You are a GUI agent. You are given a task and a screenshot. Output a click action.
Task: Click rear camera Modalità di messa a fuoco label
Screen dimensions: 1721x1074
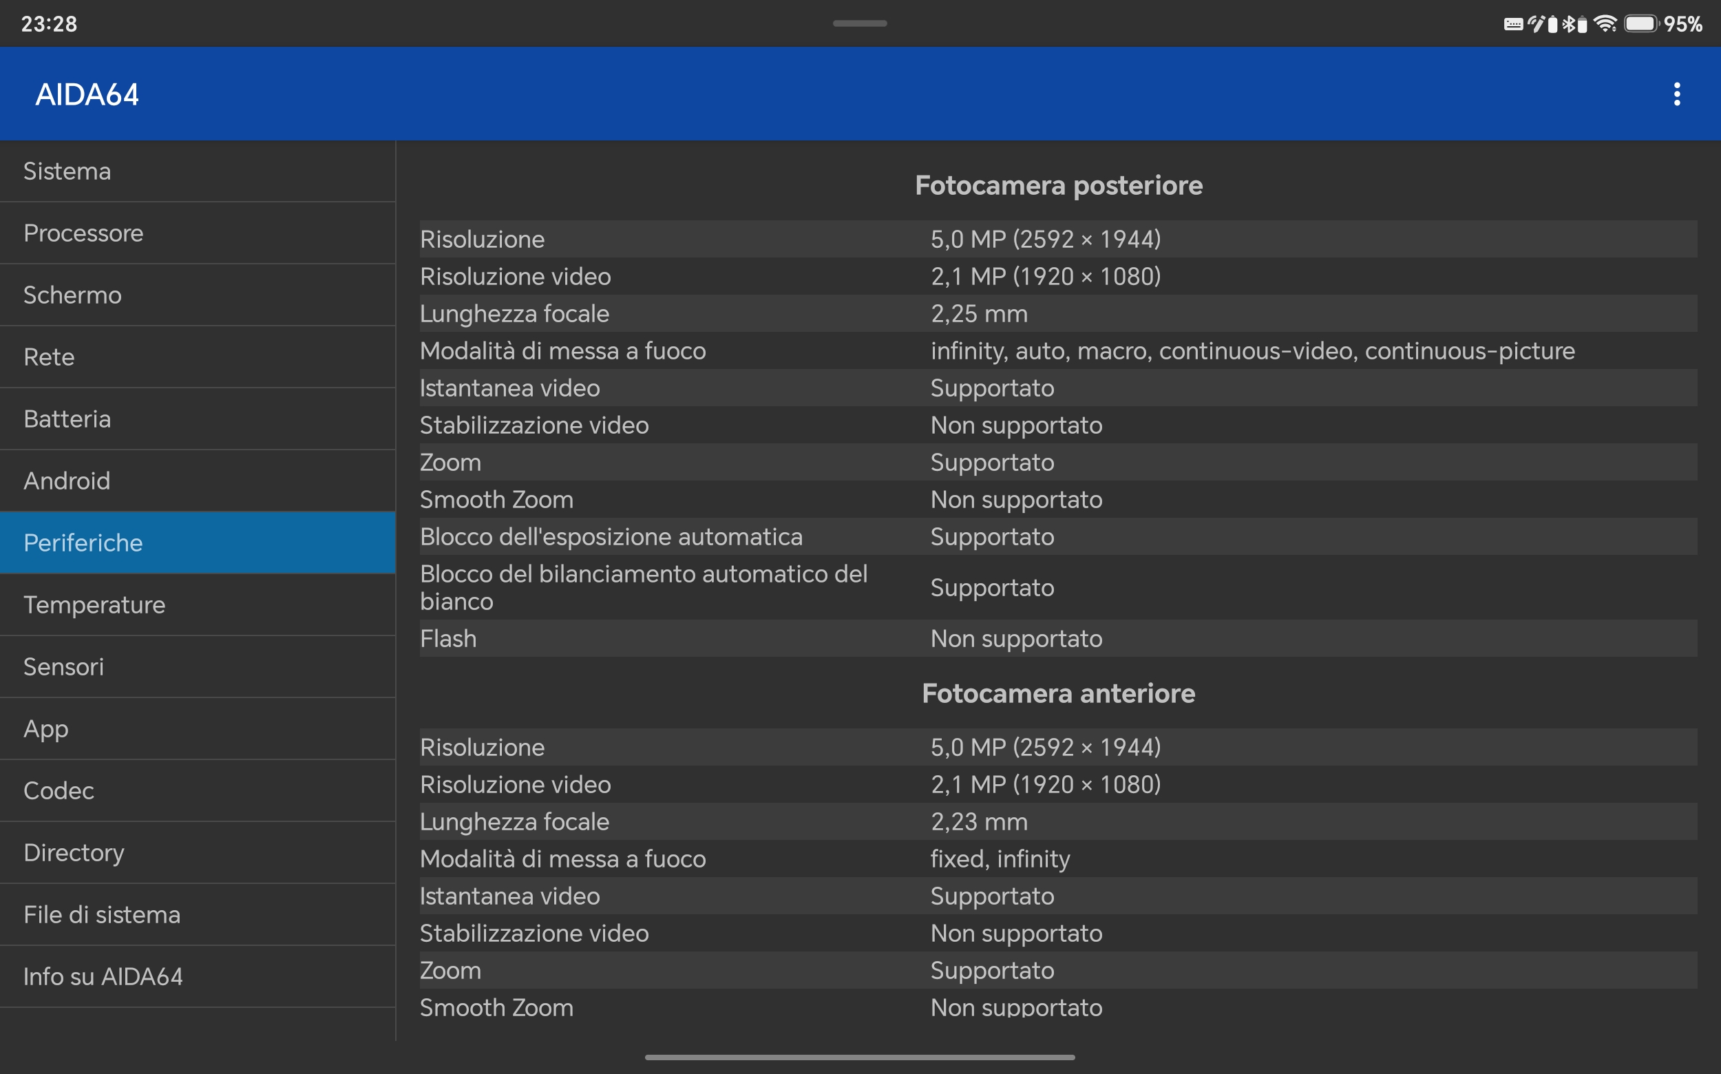click(562, 351)
